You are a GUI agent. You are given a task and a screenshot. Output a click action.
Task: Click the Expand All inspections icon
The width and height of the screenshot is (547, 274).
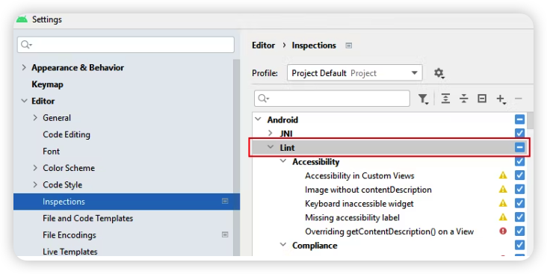pos(445,99)
